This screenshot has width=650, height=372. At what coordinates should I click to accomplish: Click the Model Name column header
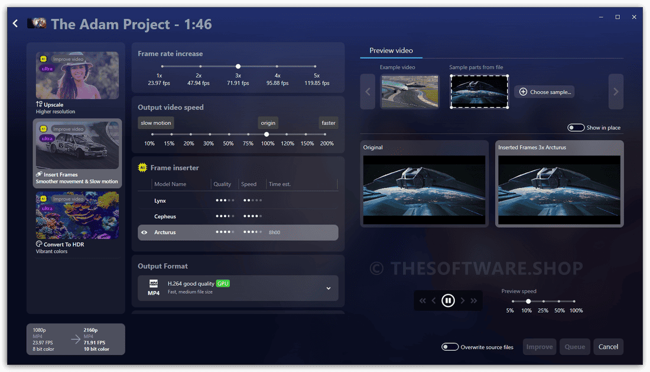[x=170, y=184]
